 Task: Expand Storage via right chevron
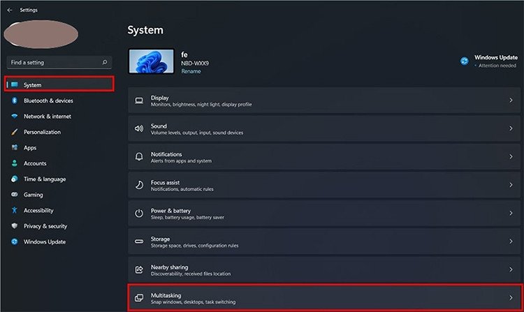tap(511, 241)
